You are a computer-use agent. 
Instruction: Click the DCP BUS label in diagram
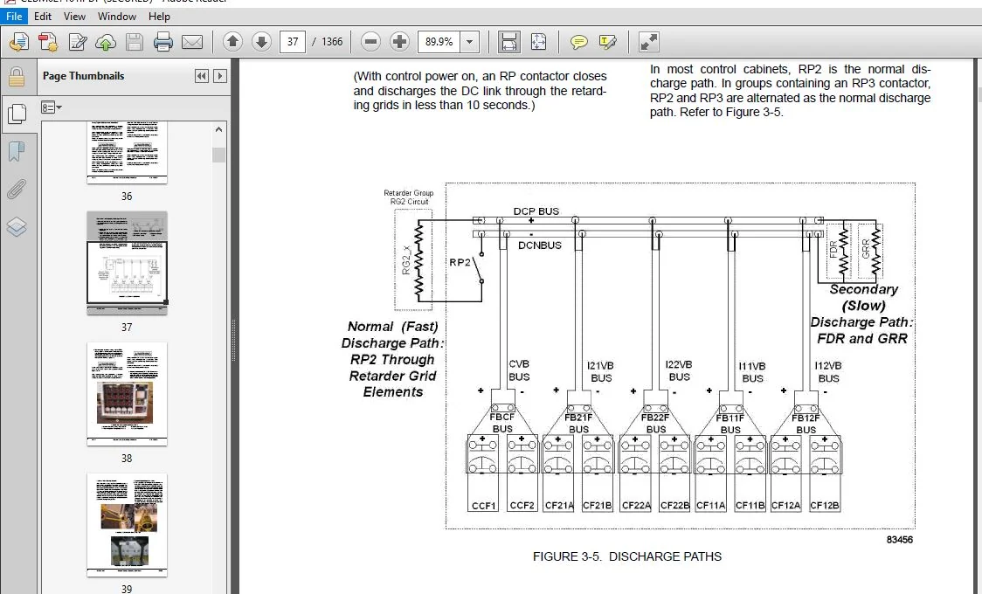click(536, 211)
